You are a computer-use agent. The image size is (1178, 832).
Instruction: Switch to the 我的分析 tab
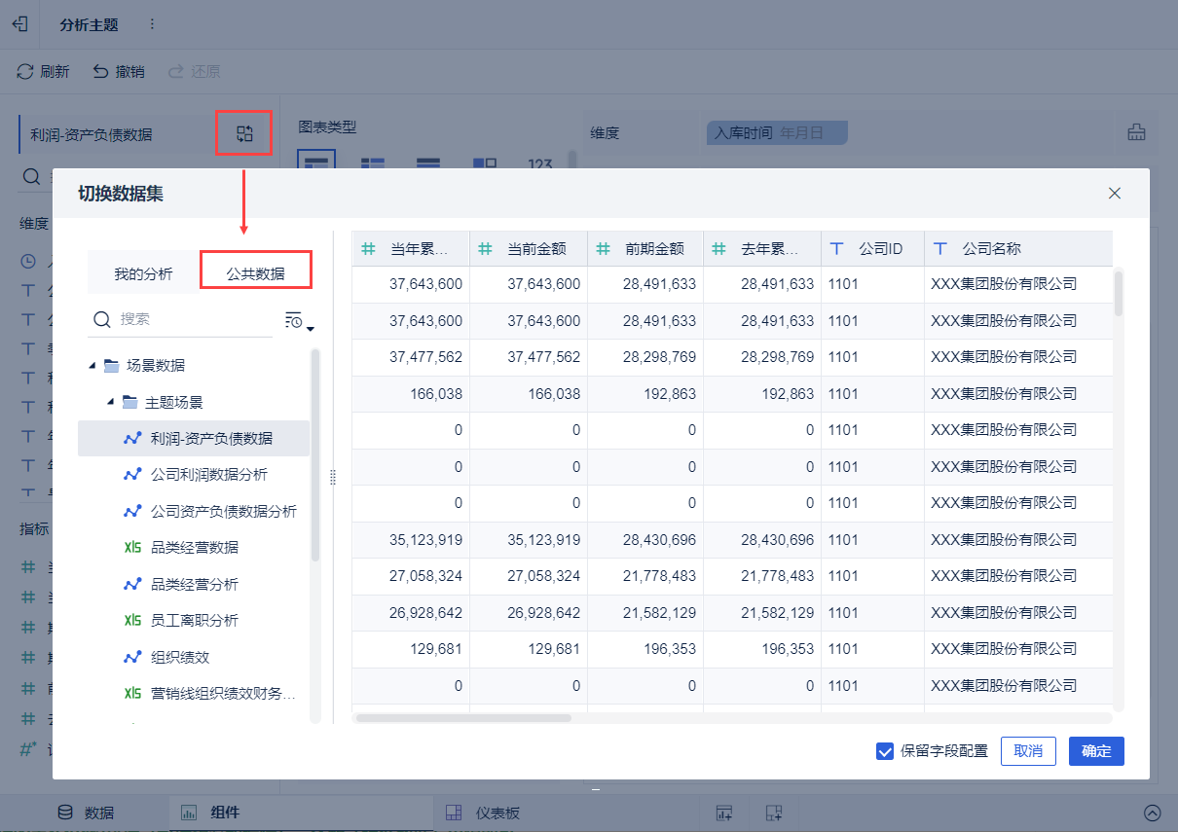click(143, 273)
